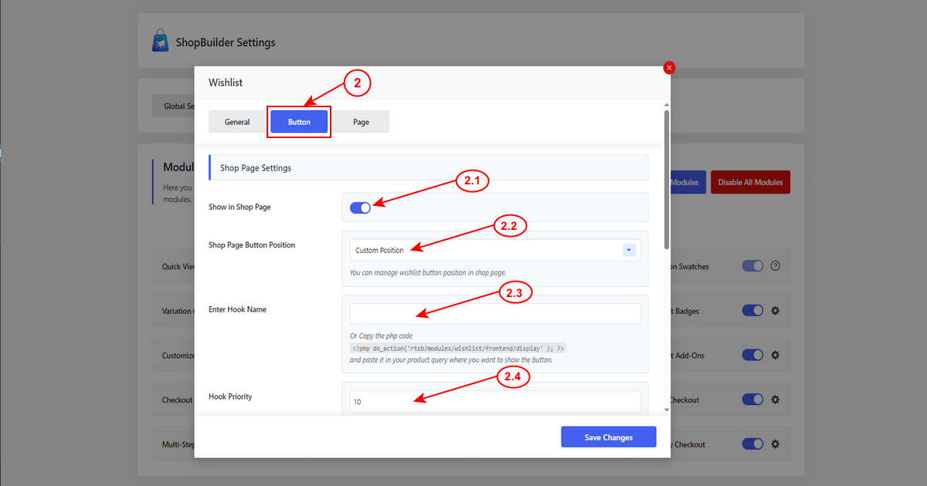
Task: Switch to the General tab
Action: [x=237, y=122]
